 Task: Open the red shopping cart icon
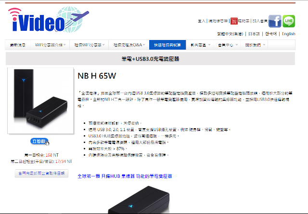pos(234,21)
